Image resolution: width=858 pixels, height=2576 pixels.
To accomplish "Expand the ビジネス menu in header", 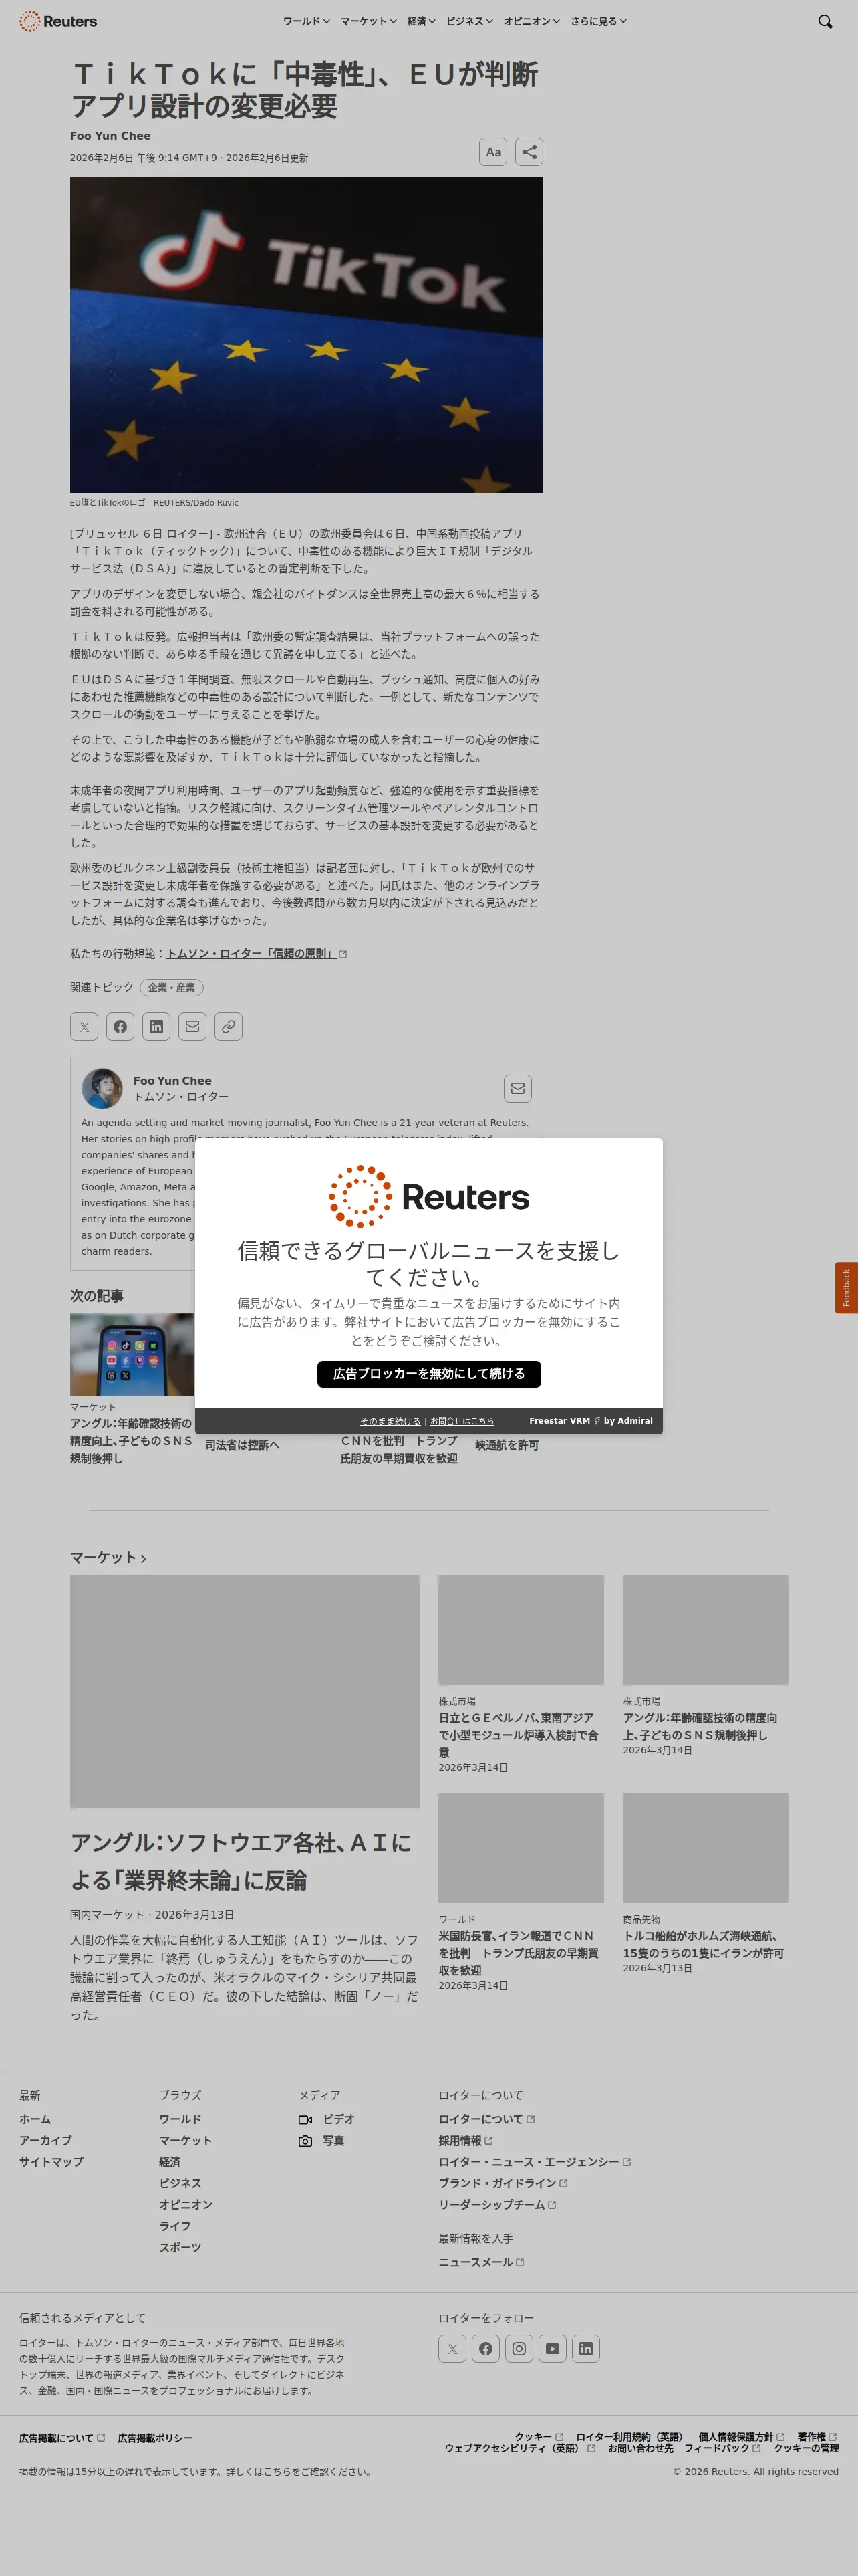I will pos(470,21).
